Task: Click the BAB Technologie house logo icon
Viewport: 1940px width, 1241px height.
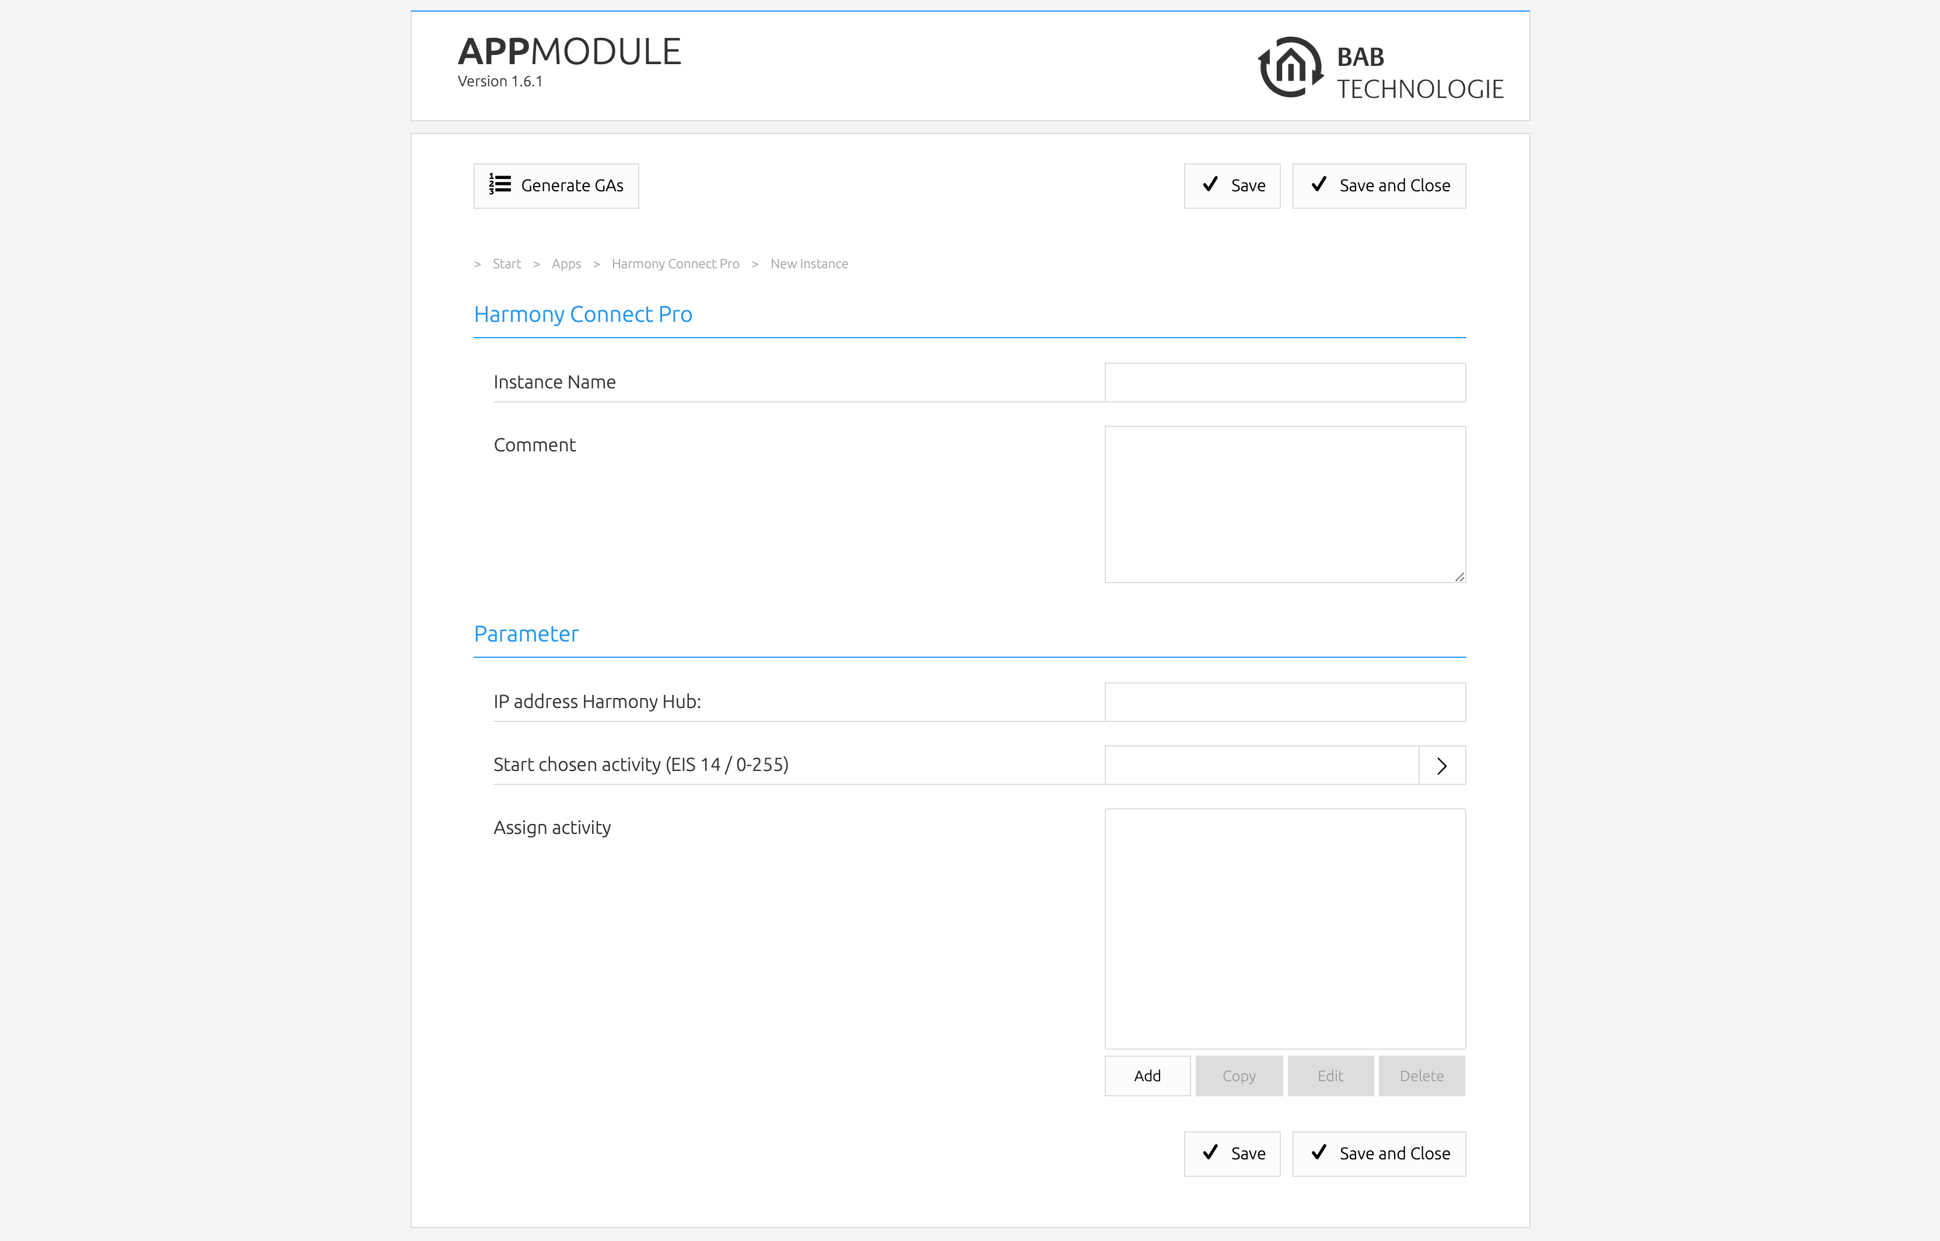Action: 1290,68
